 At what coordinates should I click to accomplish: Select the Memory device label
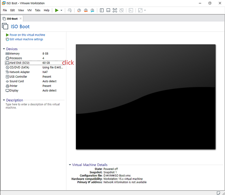14,54
